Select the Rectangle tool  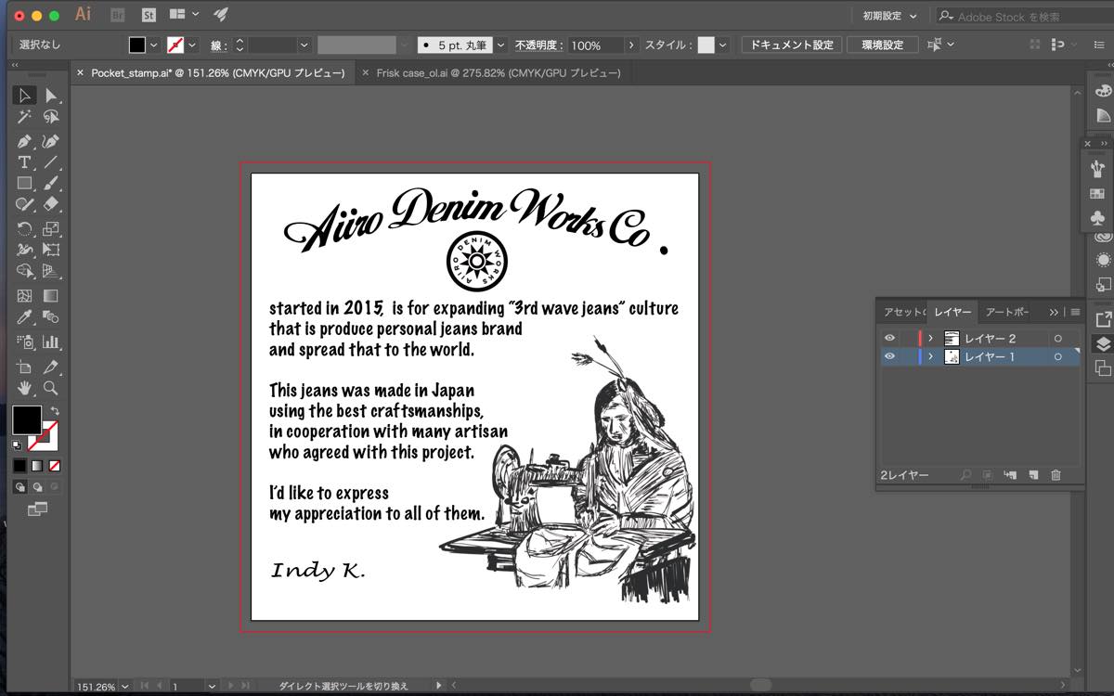(x=24, y=183)
